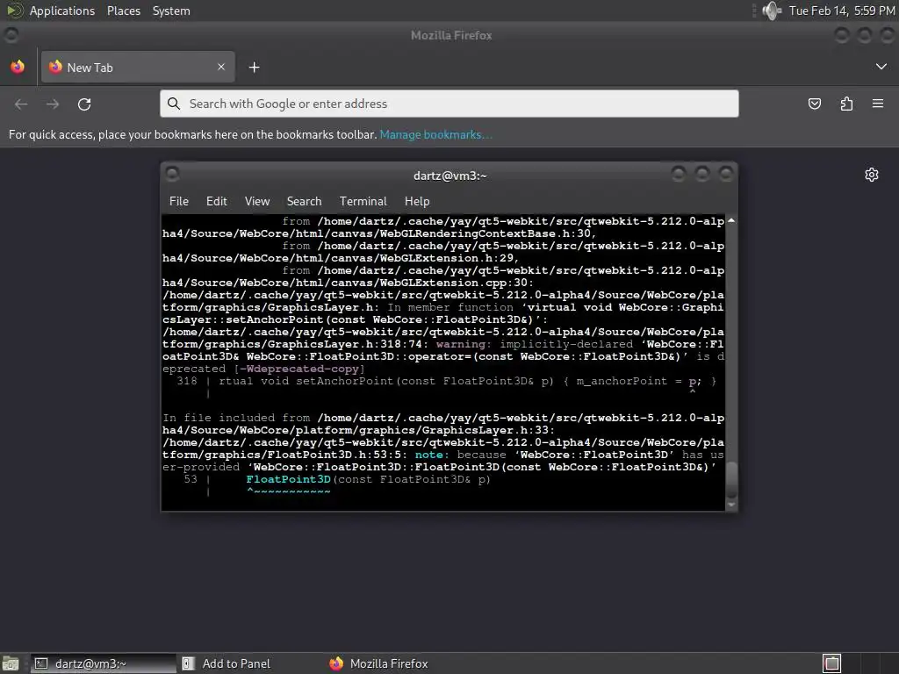The image size is (899, 674).
Task: Open the terminal Help menu
Action: pyautogui.click(x=417, y=201)
